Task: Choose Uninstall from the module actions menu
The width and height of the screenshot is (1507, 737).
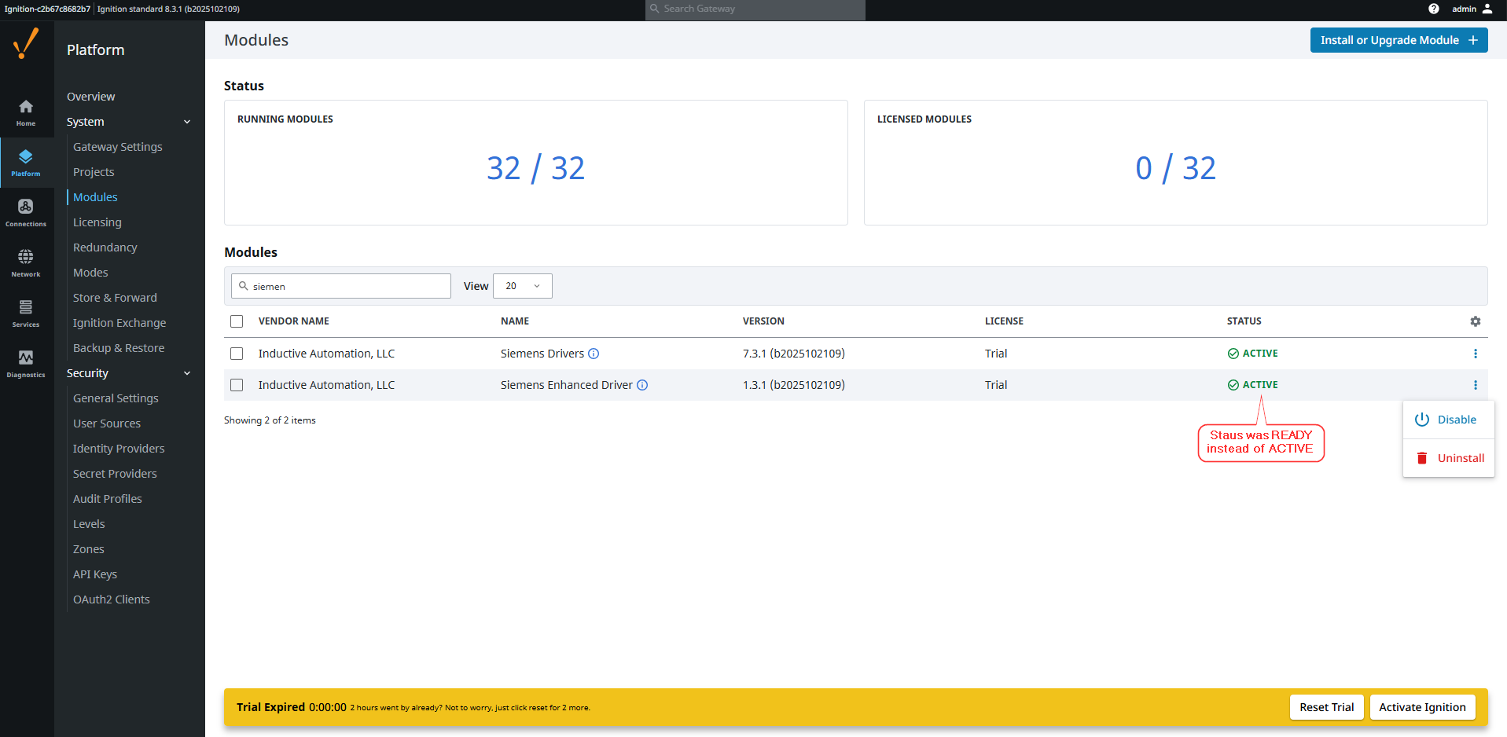Action: coord(1449,458)
